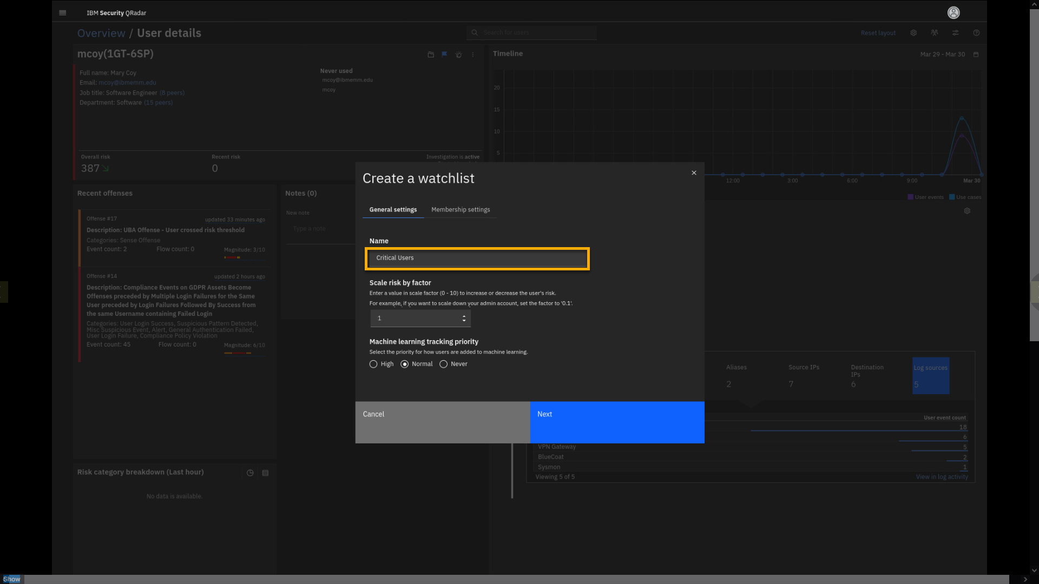Close the Create a watchlist dialog
The image size is (1039, 584).
pos(694,173)
